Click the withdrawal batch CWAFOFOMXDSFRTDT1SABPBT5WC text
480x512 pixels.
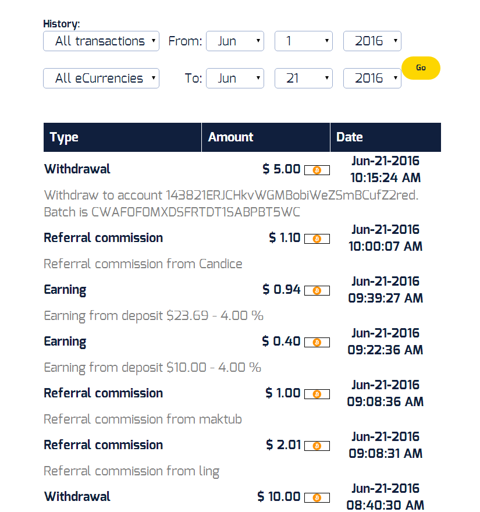pyautogui.click(x=195, y=212)
